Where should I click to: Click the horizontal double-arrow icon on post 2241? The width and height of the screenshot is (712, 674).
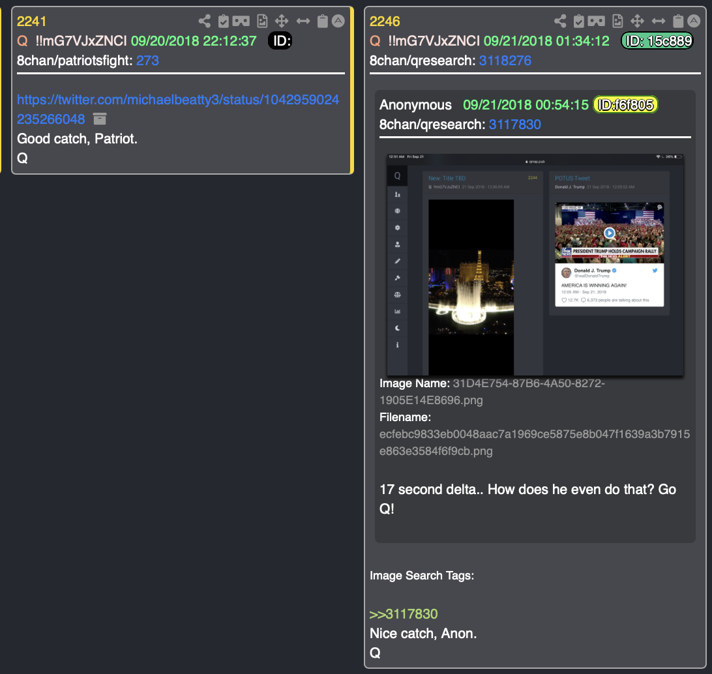click(x=303, y=21)
